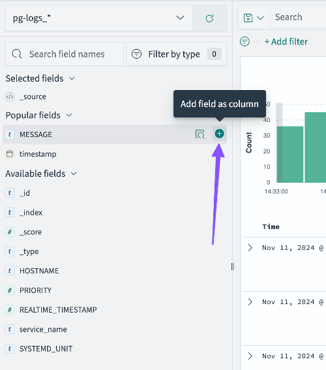Click the service_name field type icon
This screenshot has width=326, height=370.
[x=10, y=329]
